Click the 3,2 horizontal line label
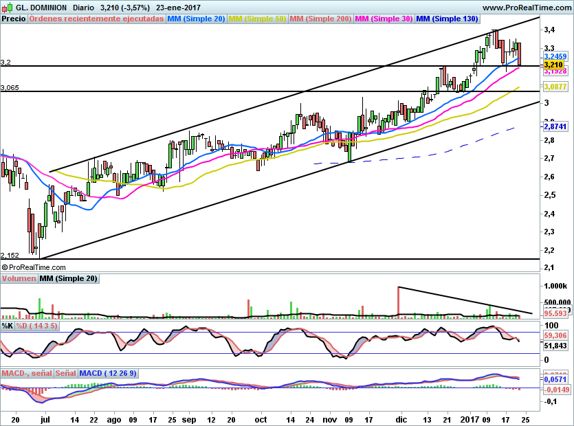 (5, 63)
